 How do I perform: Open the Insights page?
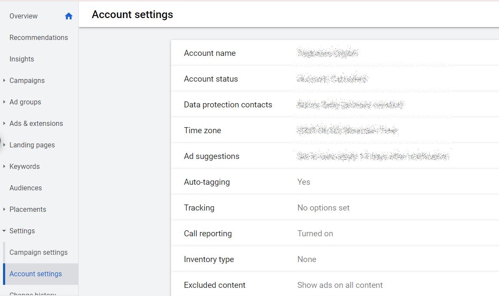click(x=21, y=59)
